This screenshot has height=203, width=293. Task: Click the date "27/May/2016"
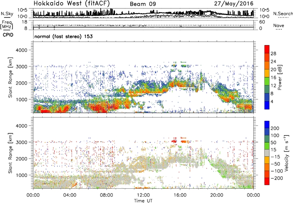(234, 4)
